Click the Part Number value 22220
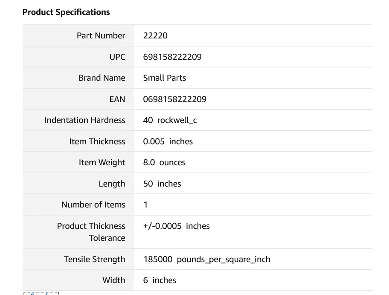 point(155,36)
